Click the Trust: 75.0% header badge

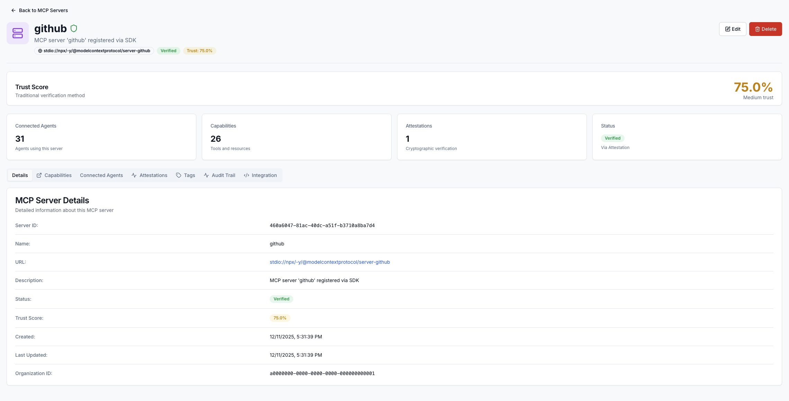199,51
